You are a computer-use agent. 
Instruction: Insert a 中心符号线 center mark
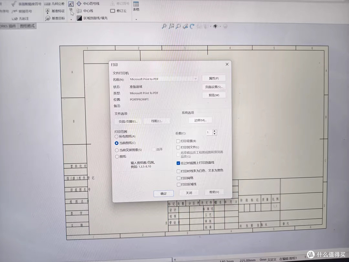click(x=88, y=4)
